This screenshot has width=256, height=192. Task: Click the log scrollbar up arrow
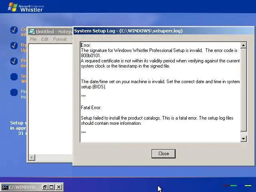coord(243,45)
